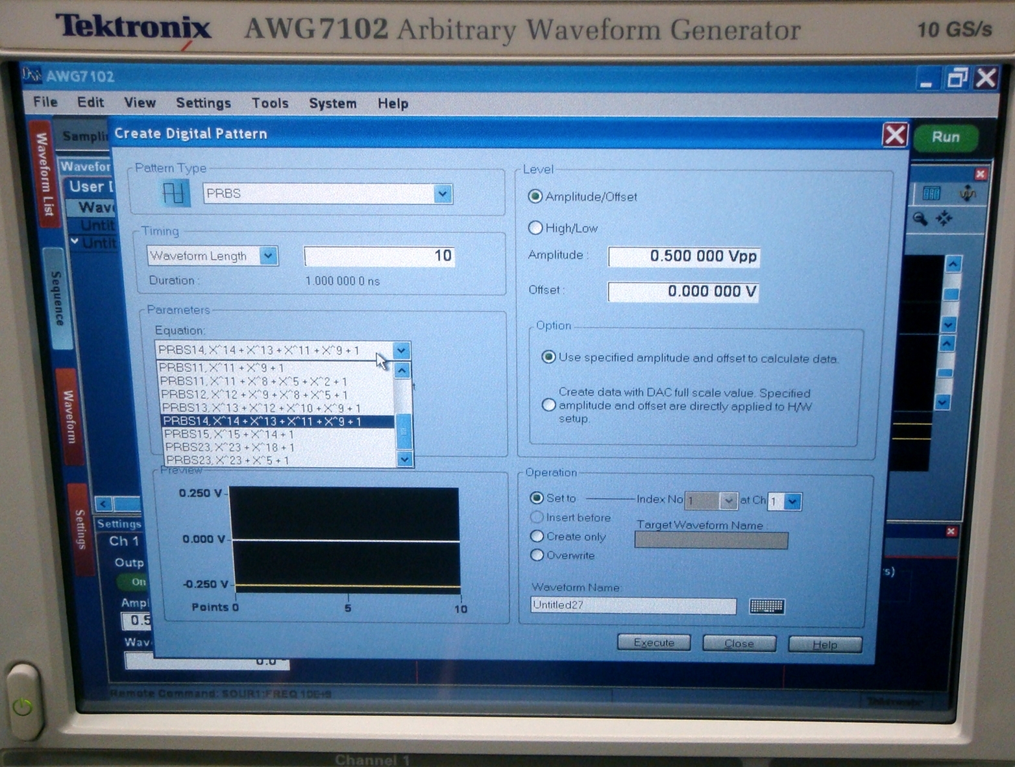1015x767 pixels.
Task: Select PRBS23 X^23+X^5+1 equation
Action: tap(280, 461)
